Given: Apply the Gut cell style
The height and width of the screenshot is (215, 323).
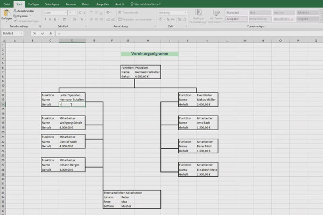Looking at the screenshot, I should click(261, 12).
